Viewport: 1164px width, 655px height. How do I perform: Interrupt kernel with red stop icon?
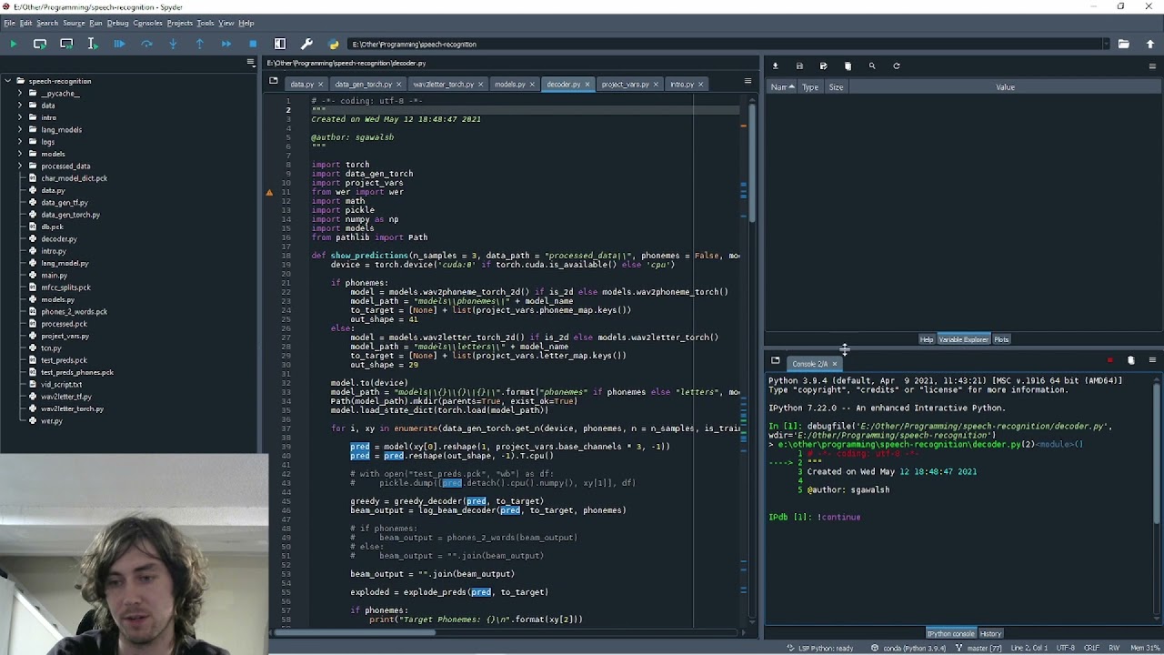1109,360
